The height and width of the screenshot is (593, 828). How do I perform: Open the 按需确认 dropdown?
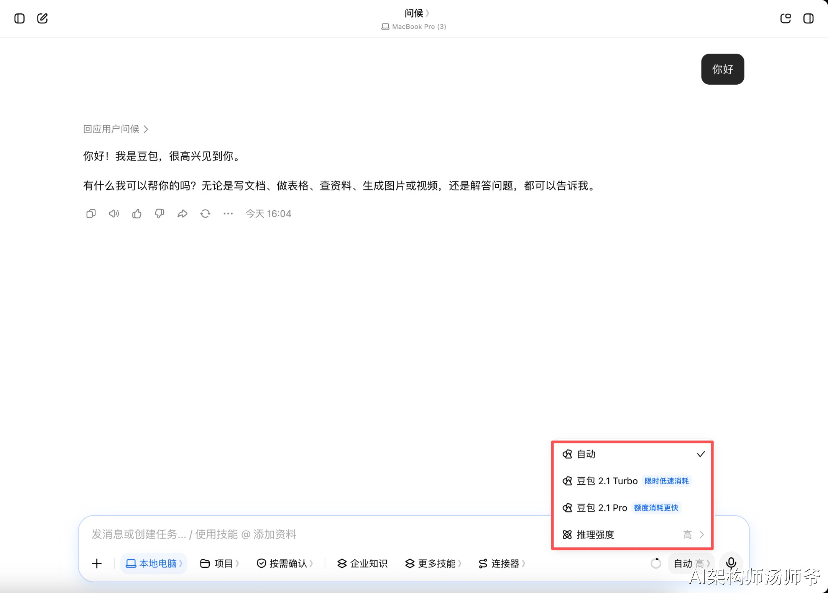tap(285, 564)
